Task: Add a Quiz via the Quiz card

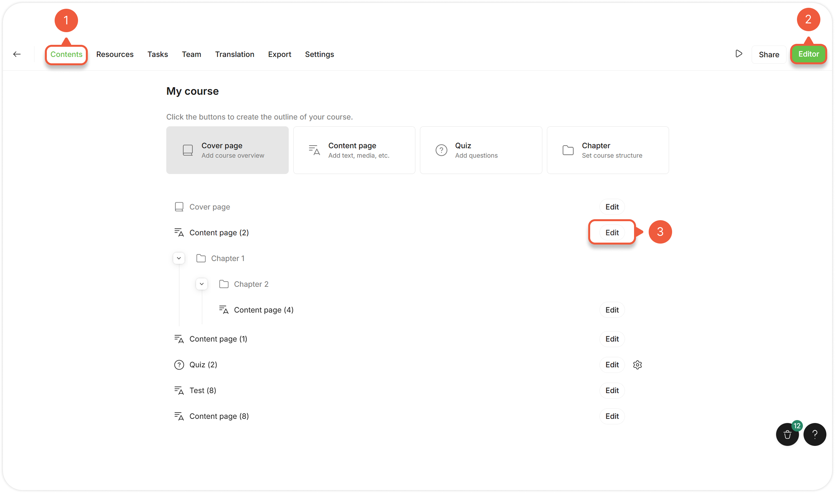Action: click(x=481, y=150)
